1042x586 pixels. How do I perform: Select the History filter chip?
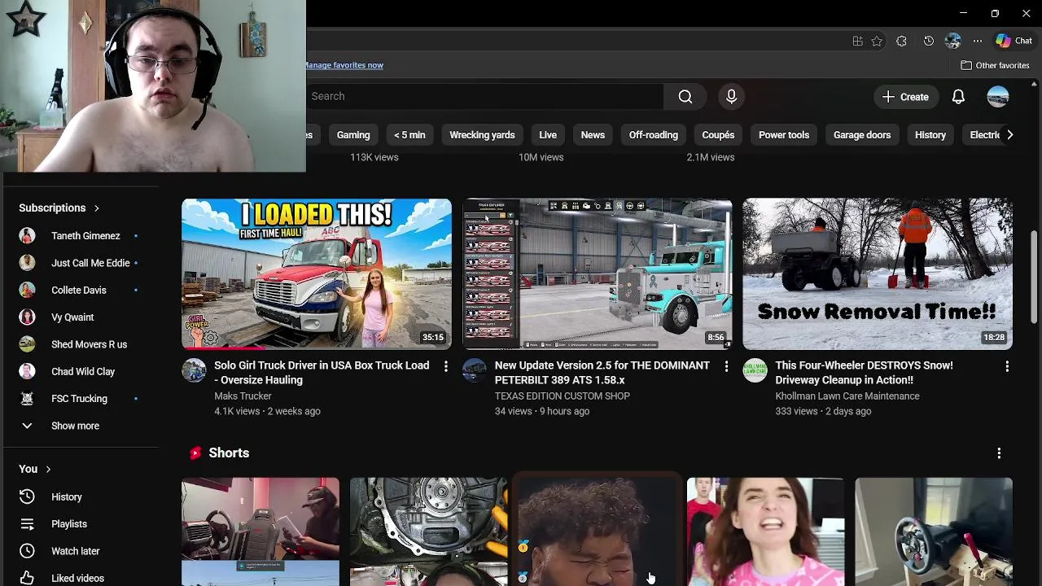[x=930, y=135]
